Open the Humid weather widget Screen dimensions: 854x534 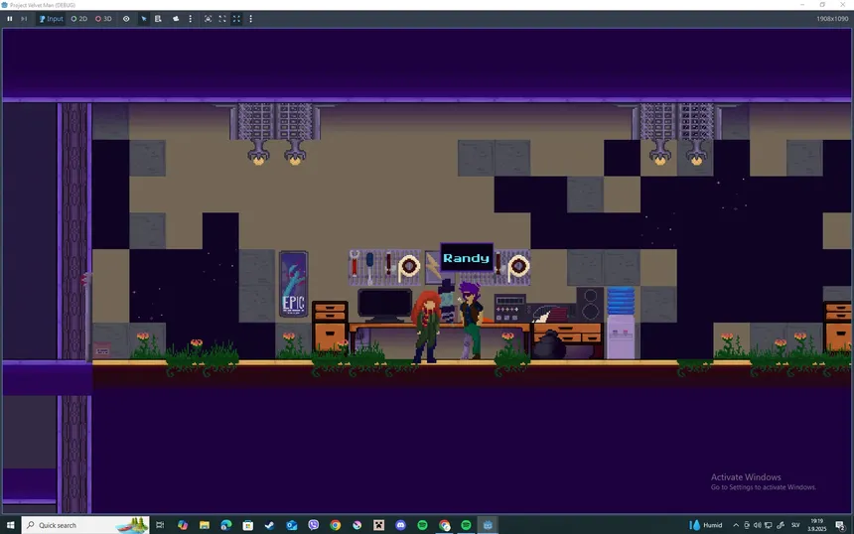[706, 525]
